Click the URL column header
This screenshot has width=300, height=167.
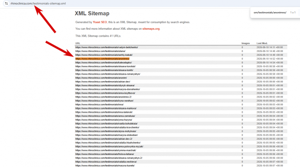pos(78,43)
